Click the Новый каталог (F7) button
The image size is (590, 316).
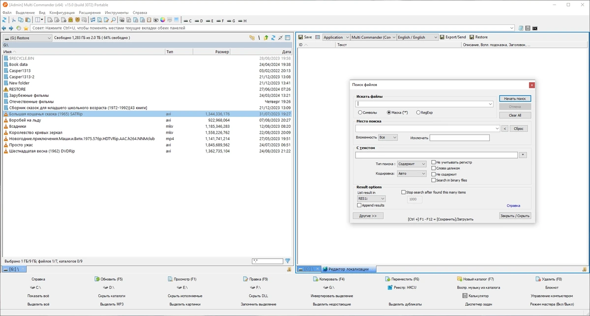[475, 279]
